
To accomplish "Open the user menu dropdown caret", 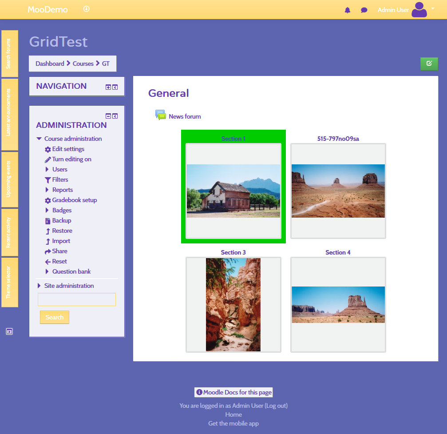I will click(x=433, y=8).
